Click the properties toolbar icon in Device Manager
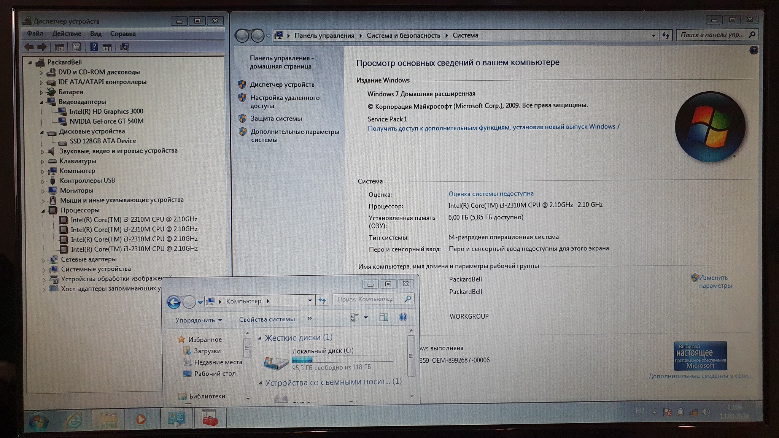The image size is (779, 438). 76,47
